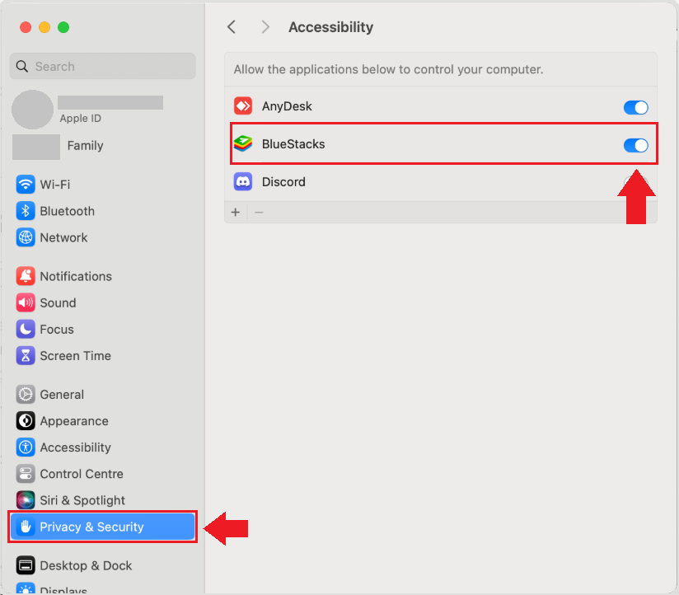This screenshot has width=679, height=595.
Task: Open General settings section
Action: tap(62, 394)
